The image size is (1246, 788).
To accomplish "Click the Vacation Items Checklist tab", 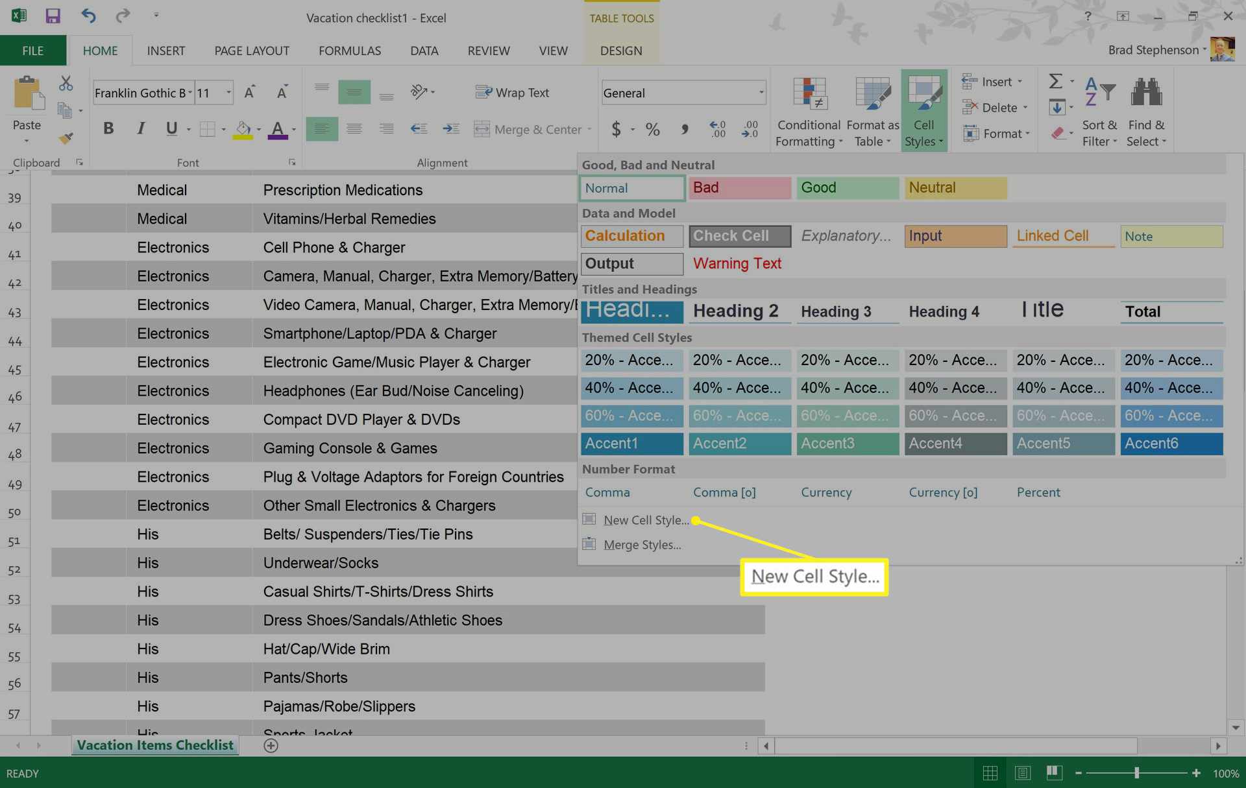I will click(x=154, y=745).
